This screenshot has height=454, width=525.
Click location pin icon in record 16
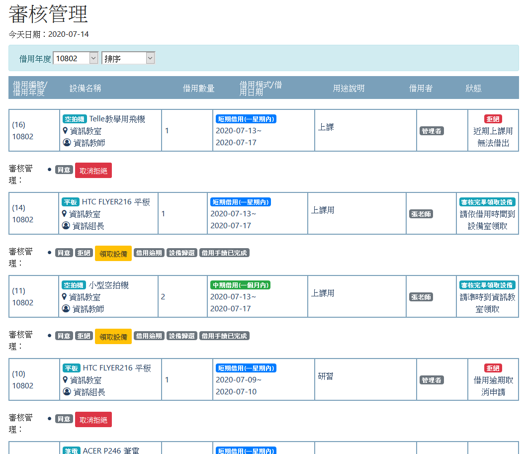[x=65, y=131]
